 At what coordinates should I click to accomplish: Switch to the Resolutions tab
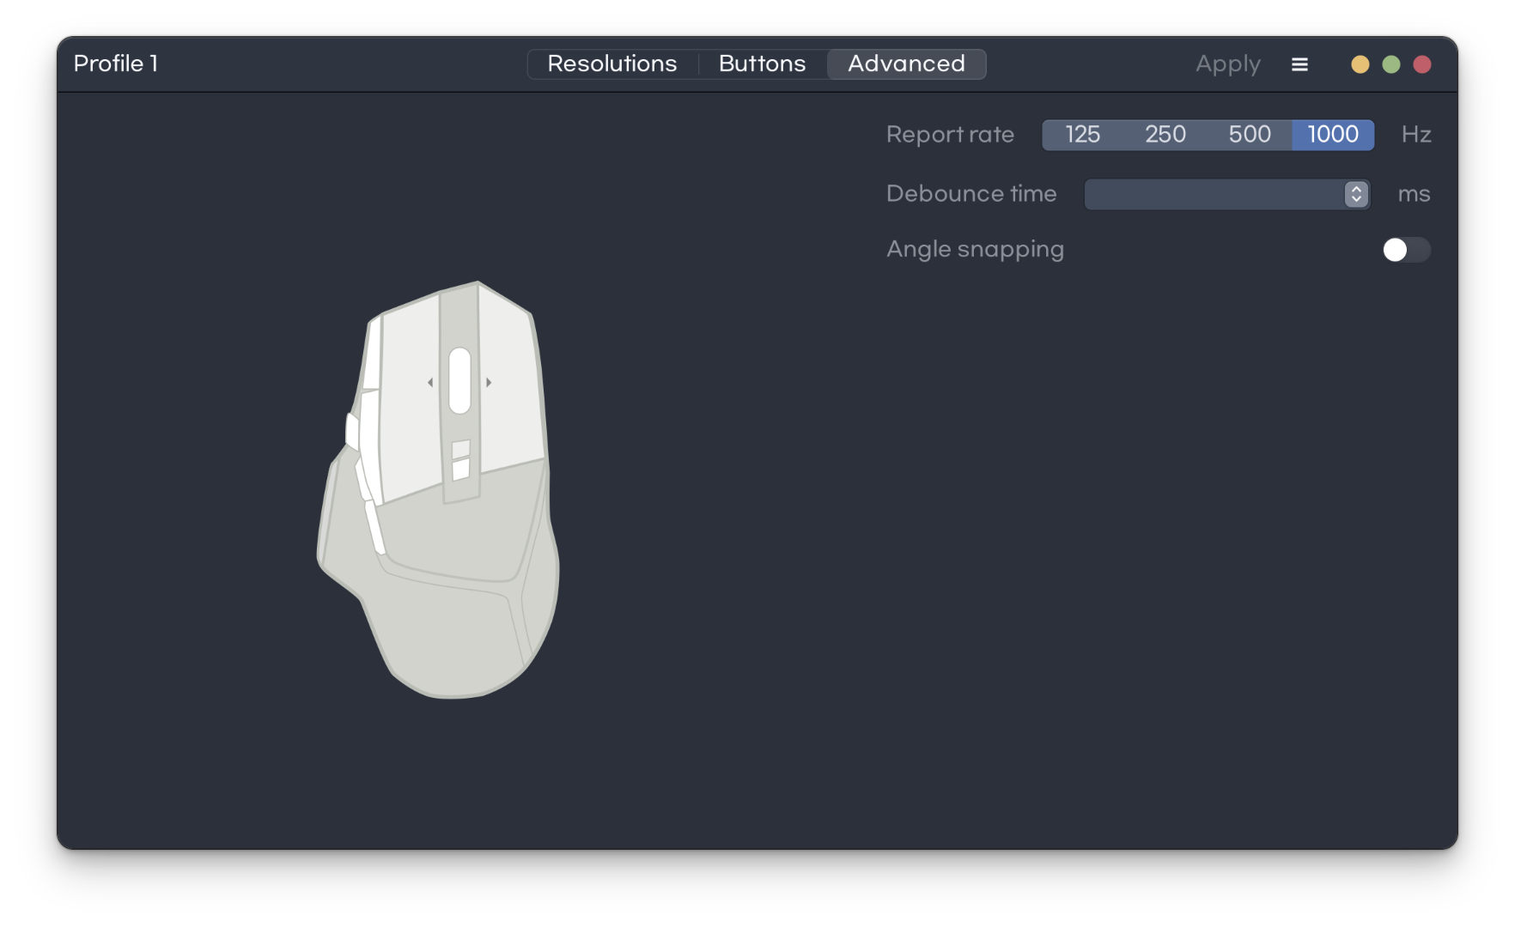click(x=611, y=64)
